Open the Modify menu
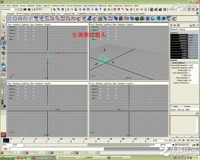Viewport: 200px width, 160px height. pos(15,6)
